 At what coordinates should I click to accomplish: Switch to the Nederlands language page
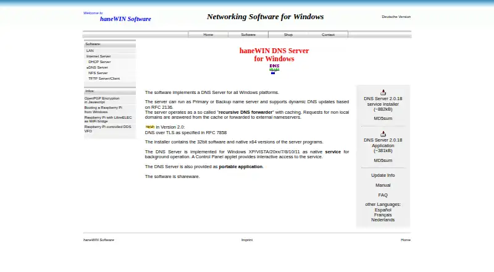click(383, 219)
